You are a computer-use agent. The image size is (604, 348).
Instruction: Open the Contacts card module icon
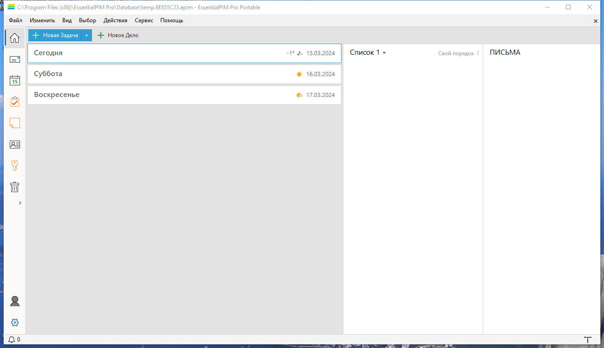click(15, 144)
